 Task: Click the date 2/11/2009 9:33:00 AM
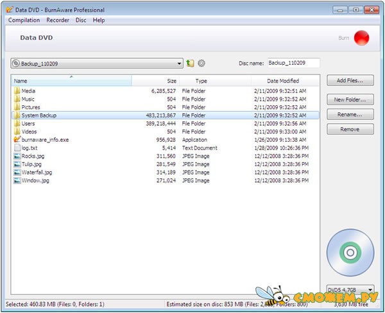[280, 131]
